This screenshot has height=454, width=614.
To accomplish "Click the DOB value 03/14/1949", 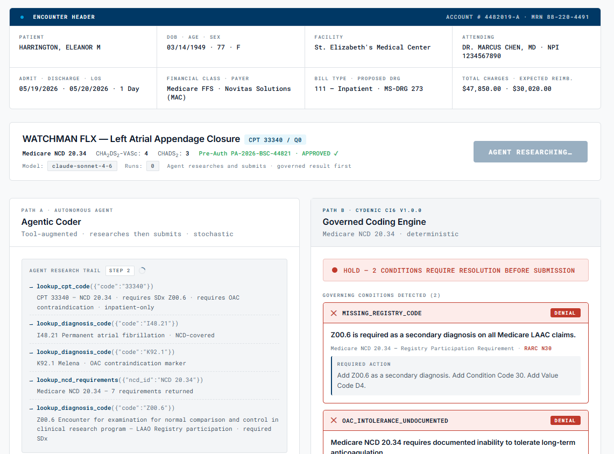I will [x=186, y=47].
